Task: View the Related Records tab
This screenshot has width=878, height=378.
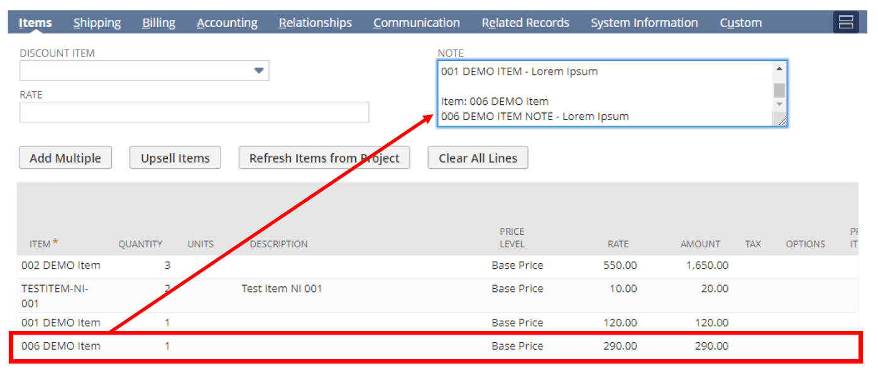Action: [x=525, y=23]
